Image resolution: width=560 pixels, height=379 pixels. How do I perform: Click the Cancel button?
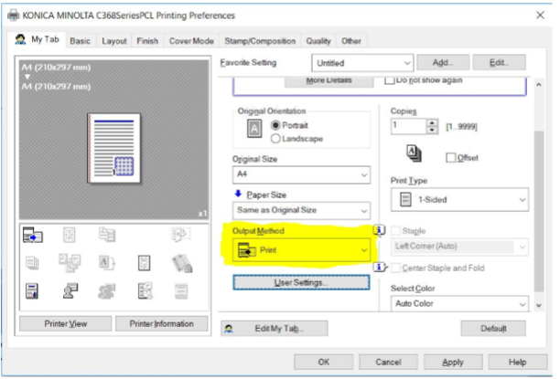coord(388,363)
